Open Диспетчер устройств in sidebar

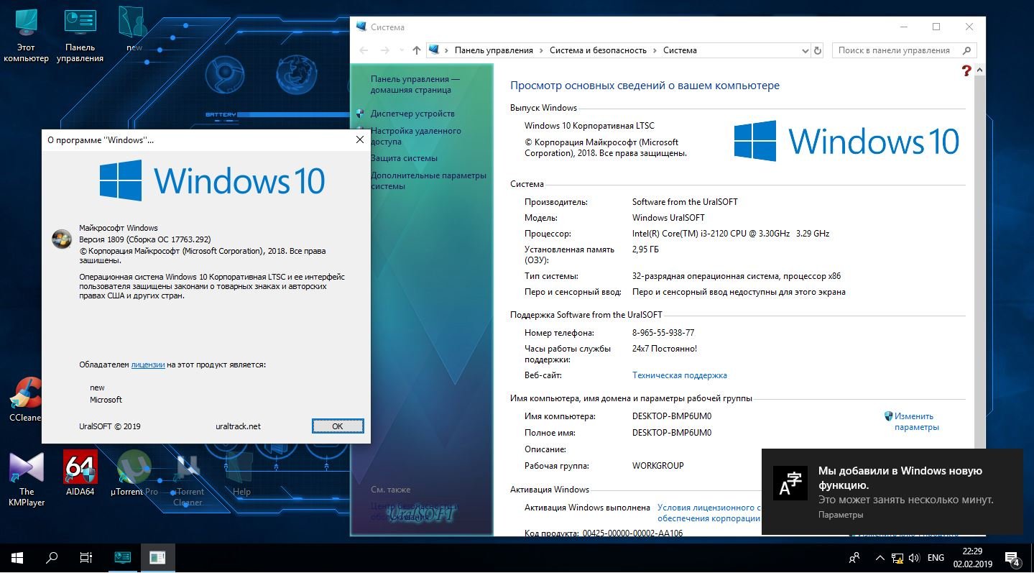point(412,113)
